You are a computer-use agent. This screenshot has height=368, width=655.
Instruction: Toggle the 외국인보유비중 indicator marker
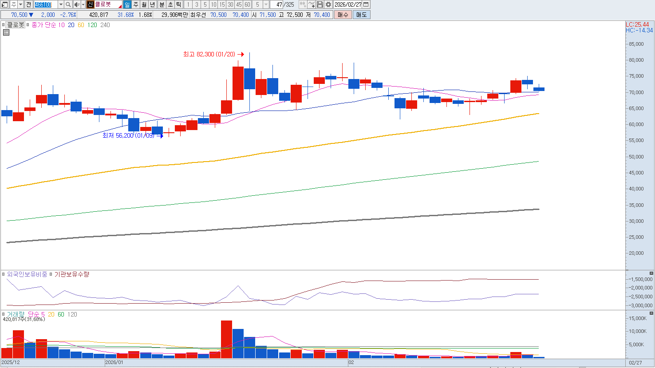[x=4, y=274]
